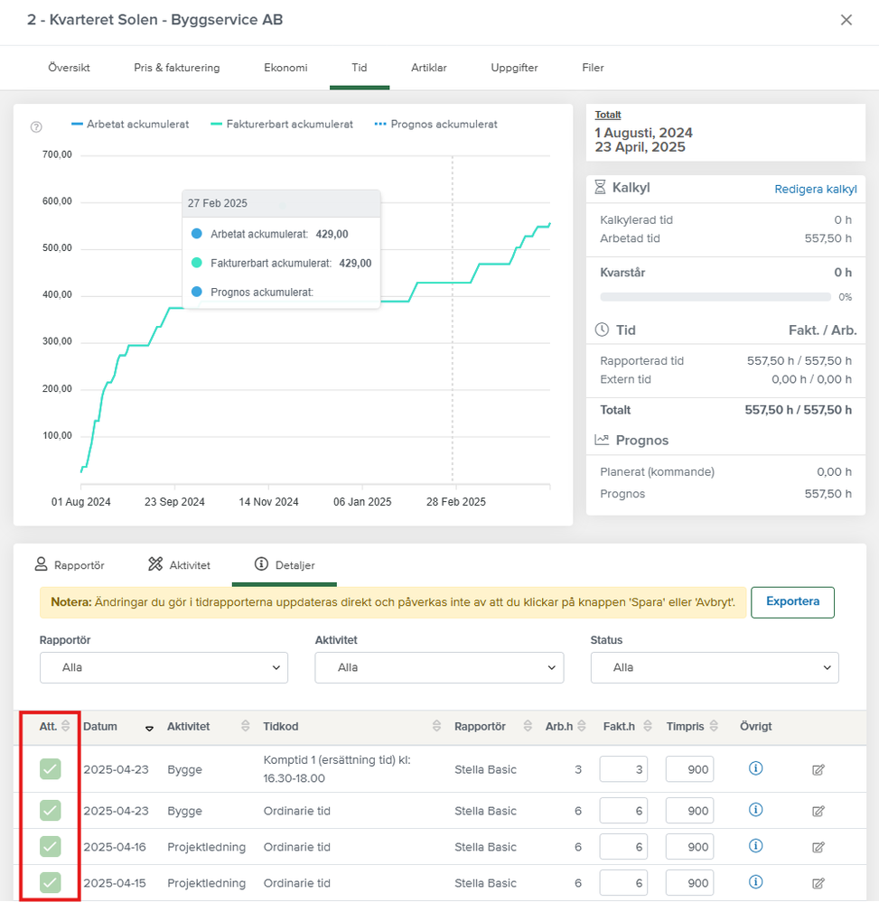Toggle attest checkbox for 2025-04-16 row
Image resolution: width=879 pixels, height=902 pixels.
(x=50, y=847)
